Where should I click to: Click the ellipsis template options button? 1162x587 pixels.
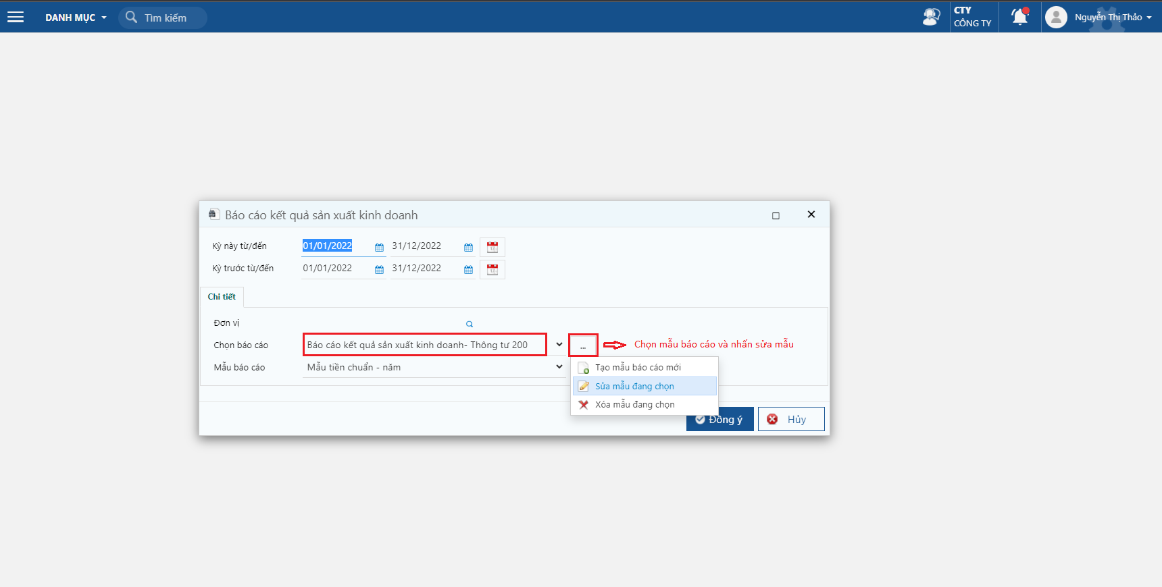tap(583, 345)
